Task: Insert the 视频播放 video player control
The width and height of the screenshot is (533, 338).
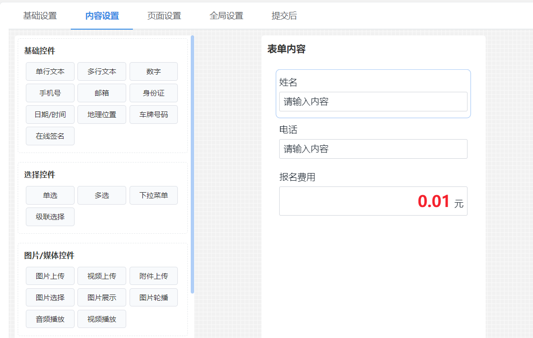Action: coord(102,319)
